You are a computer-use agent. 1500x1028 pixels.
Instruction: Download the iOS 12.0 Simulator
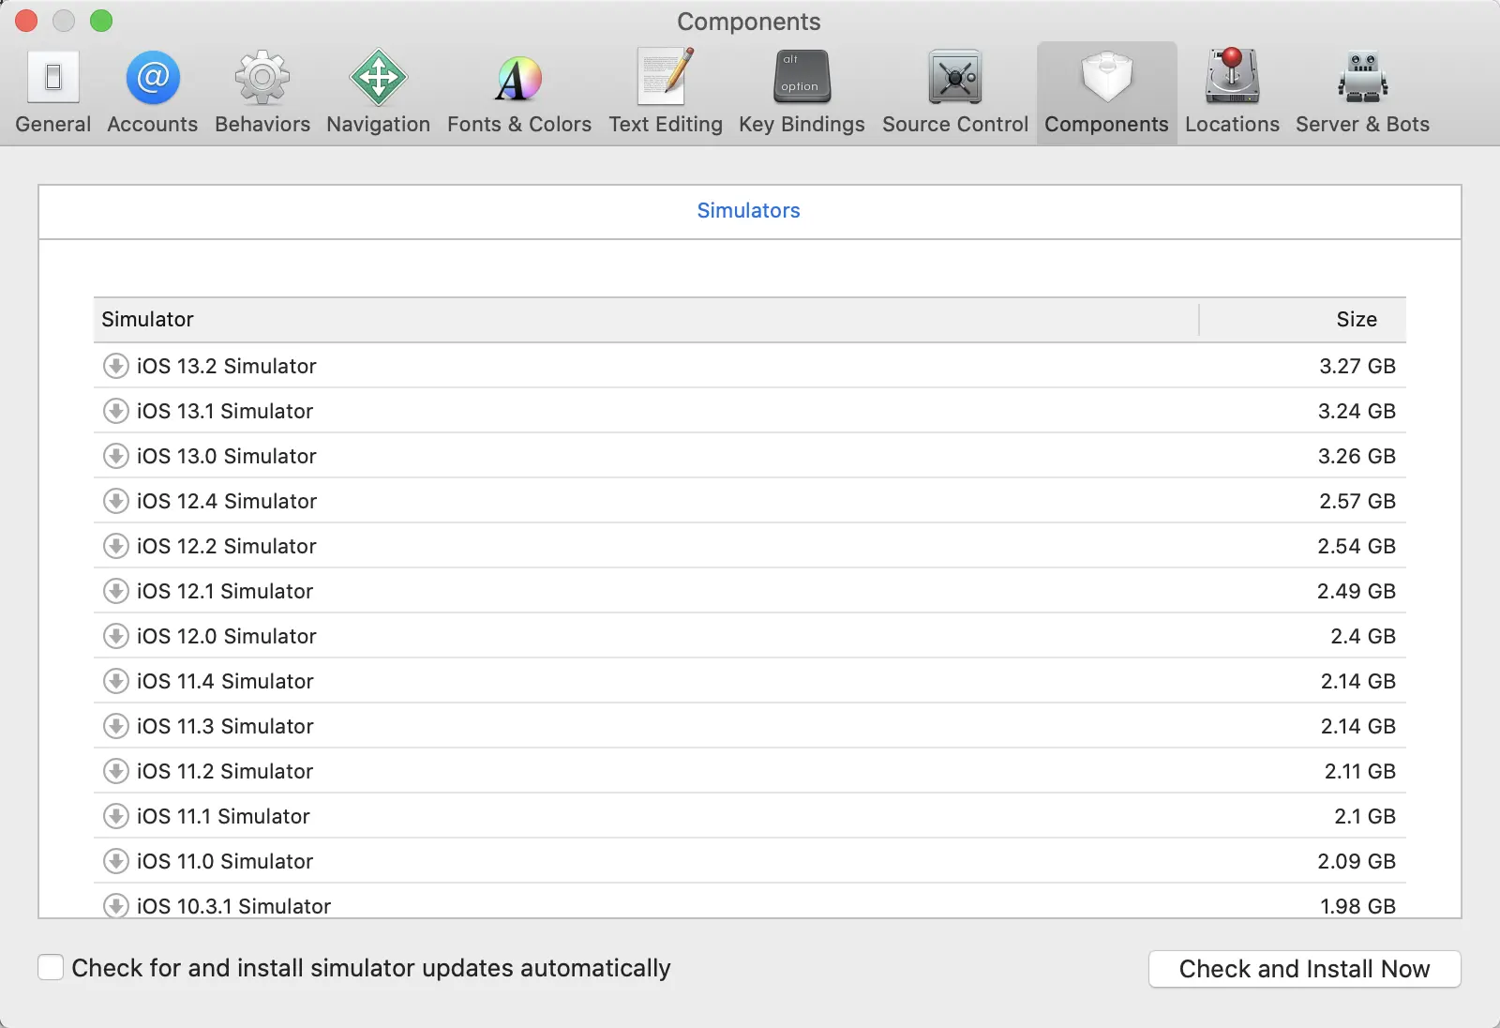pos(115,636)
